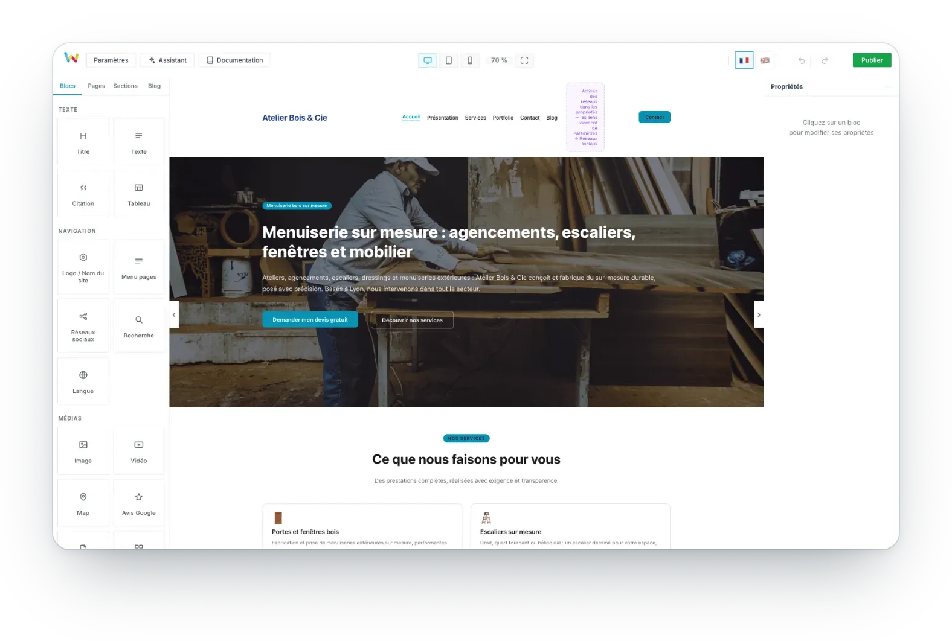
Task: Collapse the left blocks panel arrow
Action: click(x=174, y=314)
